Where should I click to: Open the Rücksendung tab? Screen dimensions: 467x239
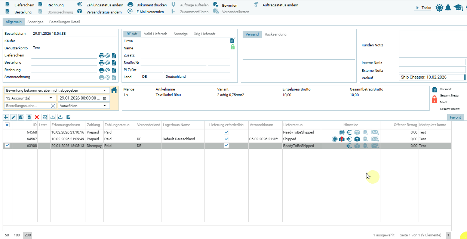click(275, 34)
